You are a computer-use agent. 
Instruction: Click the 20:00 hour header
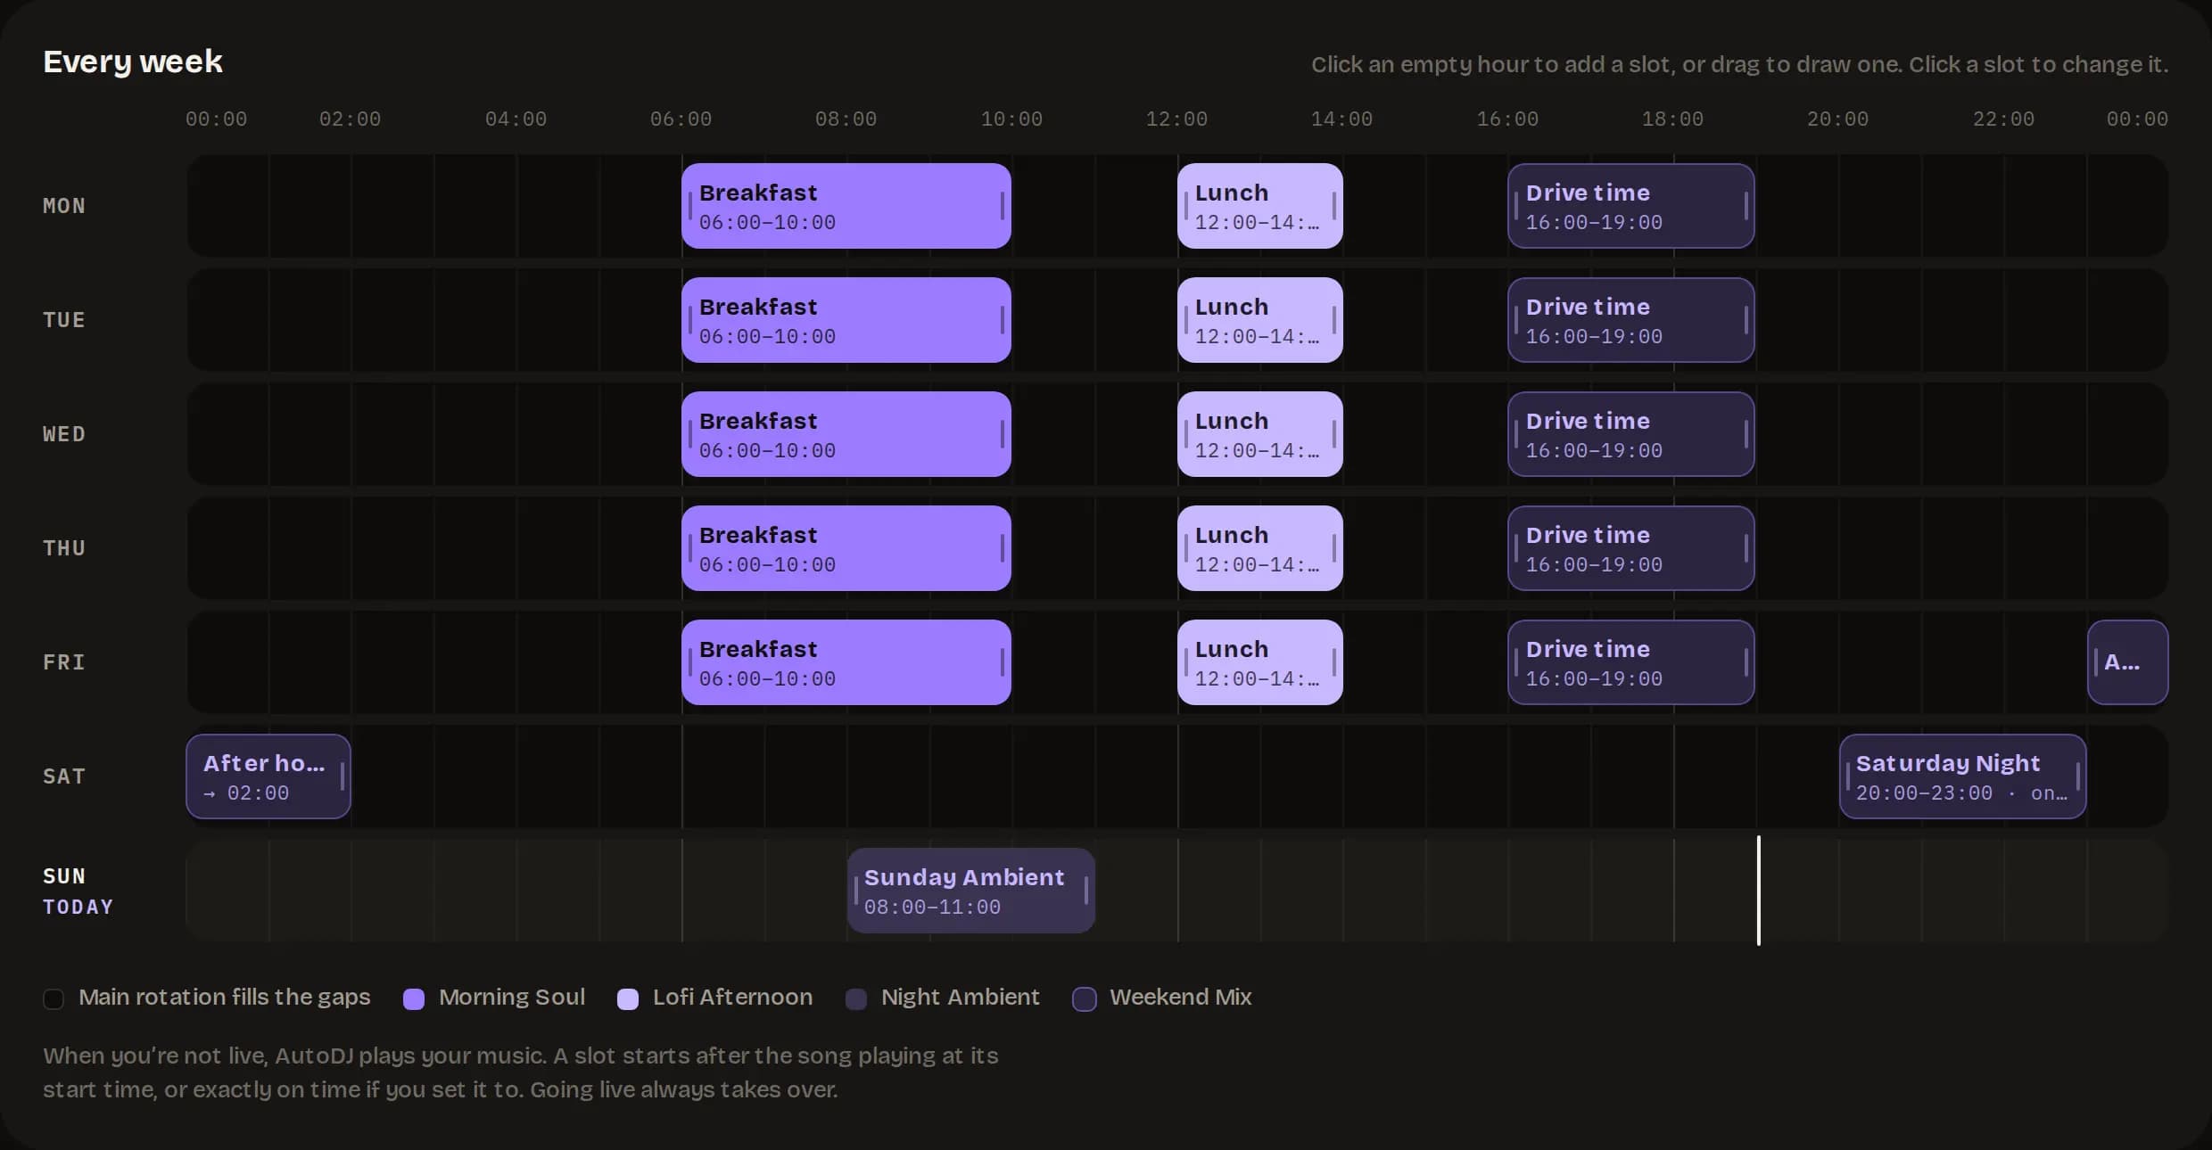[1837, 119]
